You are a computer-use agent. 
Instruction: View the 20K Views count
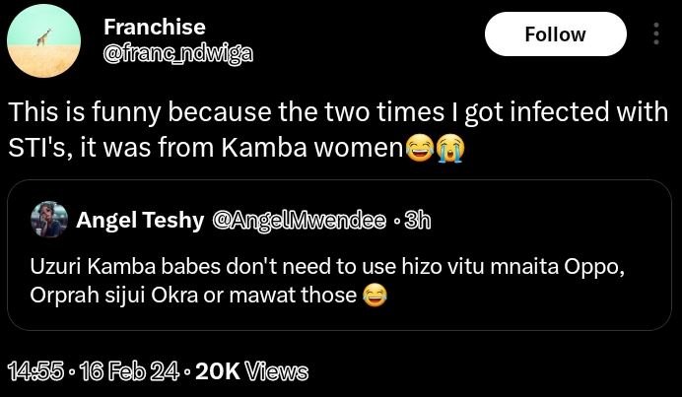(251, 371)
